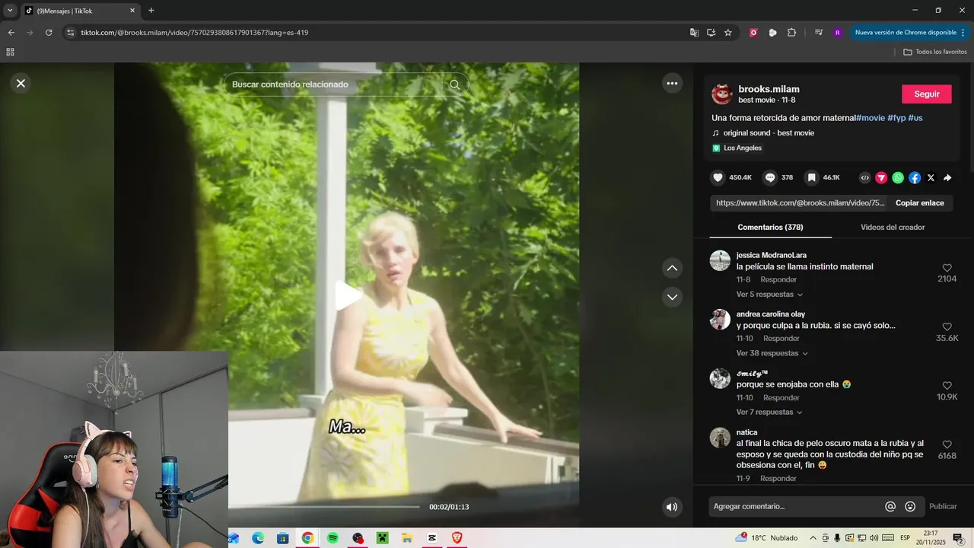Open a new Chrome tab
Viewport: 974px width, 548px height.
coord(151,11)
